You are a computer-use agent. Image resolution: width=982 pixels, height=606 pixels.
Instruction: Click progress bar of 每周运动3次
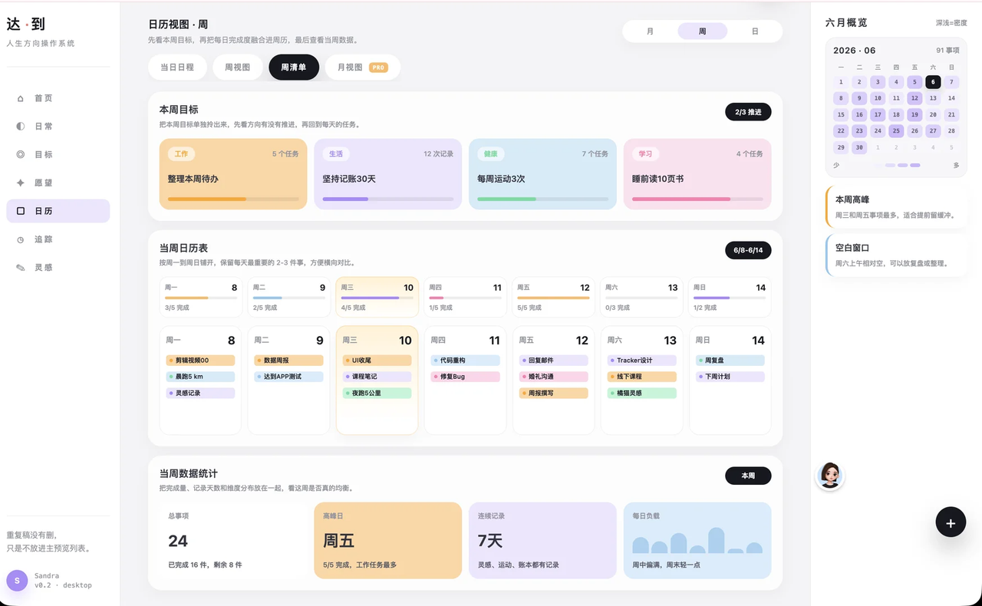pos(542,199)
